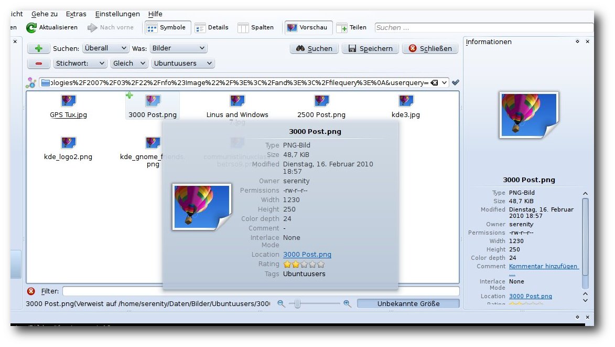Click the Suchen ... toolbar search field
This screenshot has height=347, width=615.
484,27
